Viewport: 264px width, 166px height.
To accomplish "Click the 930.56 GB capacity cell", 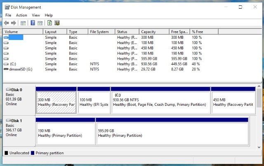I will click(149, 64).
